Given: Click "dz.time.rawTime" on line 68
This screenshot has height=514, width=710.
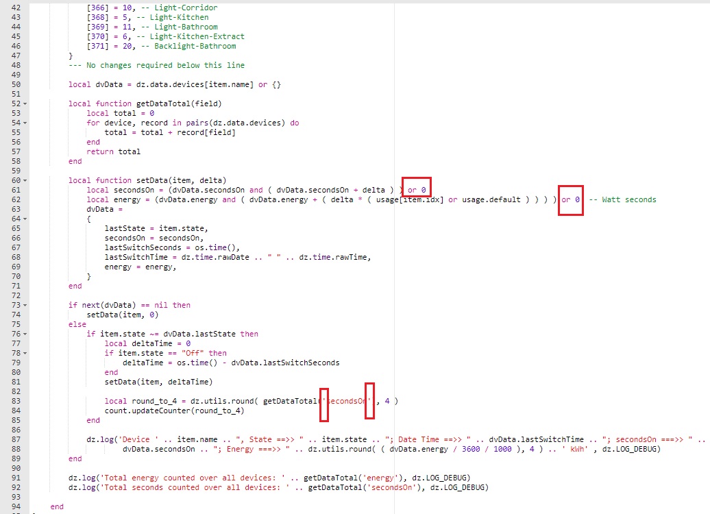Looking at the screenshot, I should coord(333,257).
